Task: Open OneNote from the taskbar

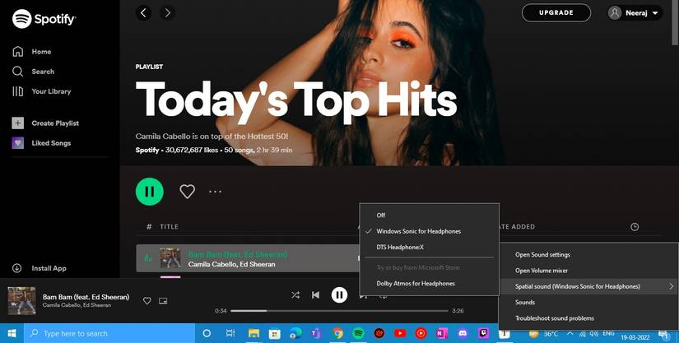Action: pos(441,333)
